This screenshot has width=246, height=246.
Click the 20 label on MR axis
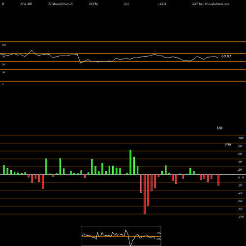pos(240,170)
